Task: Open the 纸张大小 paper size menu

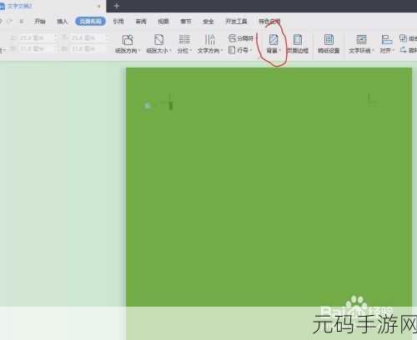Action: coord(158,44)
